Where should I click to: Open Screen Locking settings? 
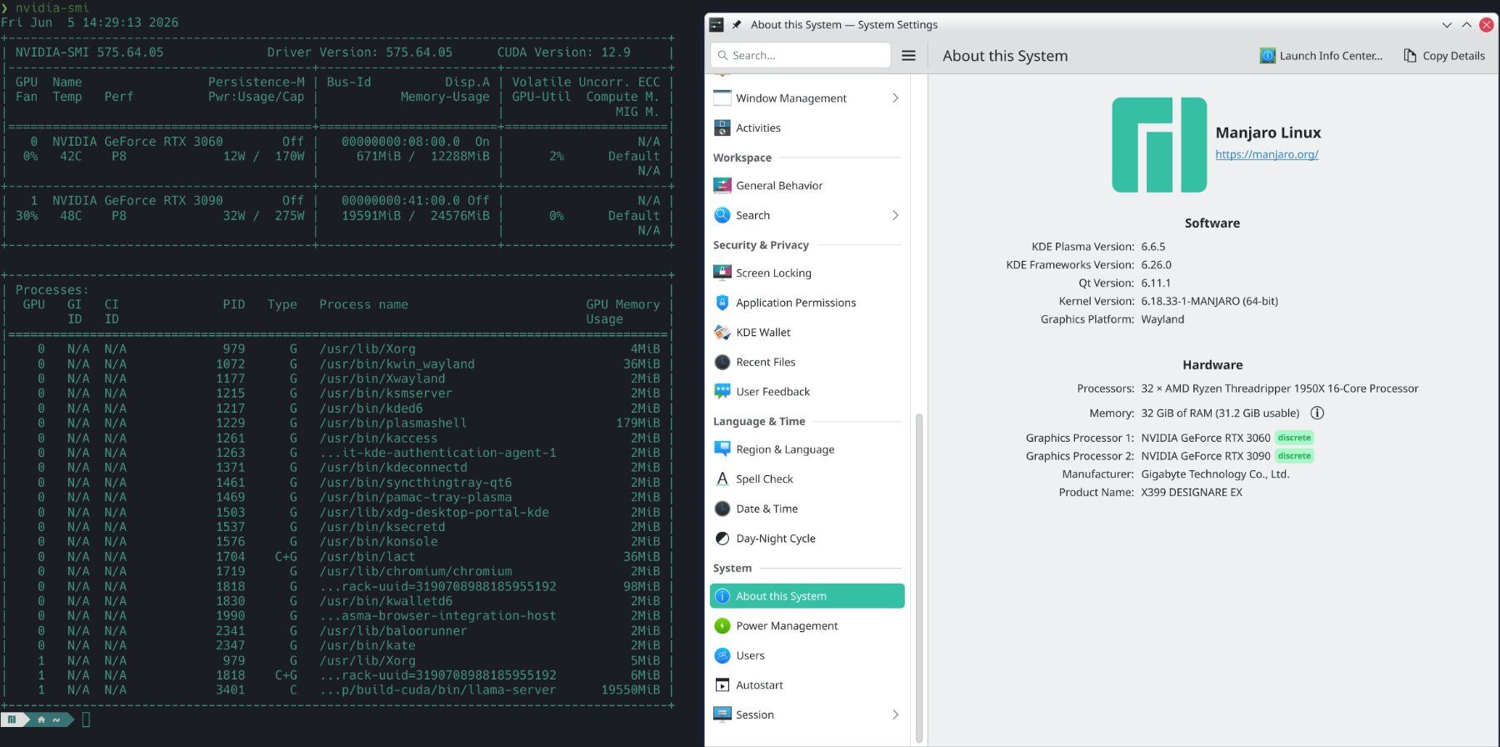[x=807, y=273]
